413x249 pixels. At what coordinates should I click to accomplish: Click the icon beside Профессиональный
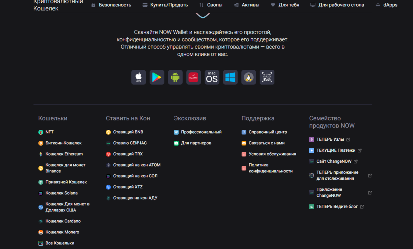click(x=176, y=132)
